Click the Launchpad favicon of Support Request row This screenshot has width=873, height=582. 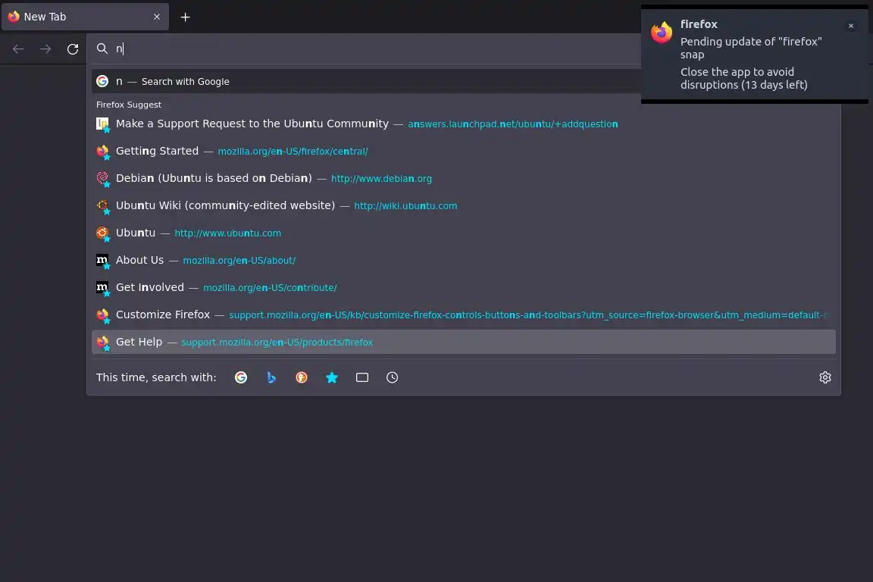click(102, 124)
